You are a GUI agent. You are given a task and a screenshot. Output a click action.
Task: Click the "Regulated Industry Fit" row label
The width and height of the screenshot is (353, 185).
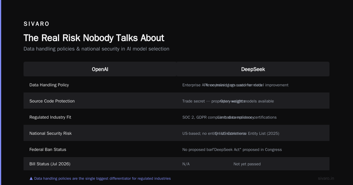point(50,117)
